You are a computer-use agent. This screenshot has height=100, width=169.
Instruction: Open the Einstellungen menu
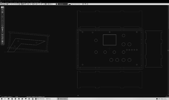pyautogui.click(x=36, y=2)
